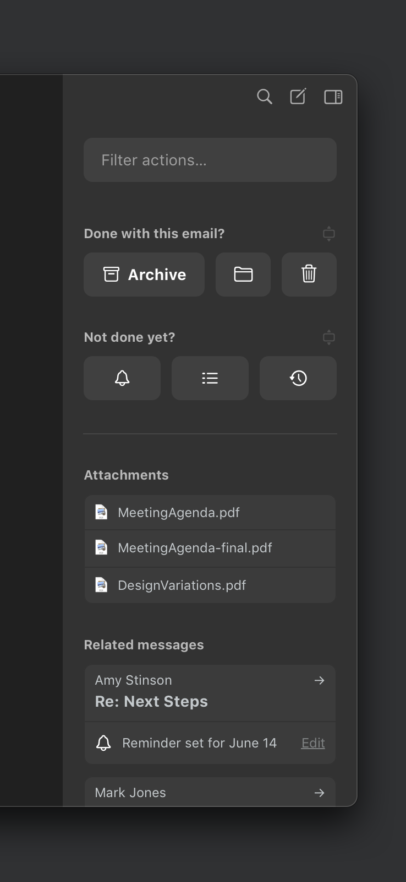This screenshot has height=882, width=406.
Task: Click the trash delete icon
Action: [x=309, y=275]
